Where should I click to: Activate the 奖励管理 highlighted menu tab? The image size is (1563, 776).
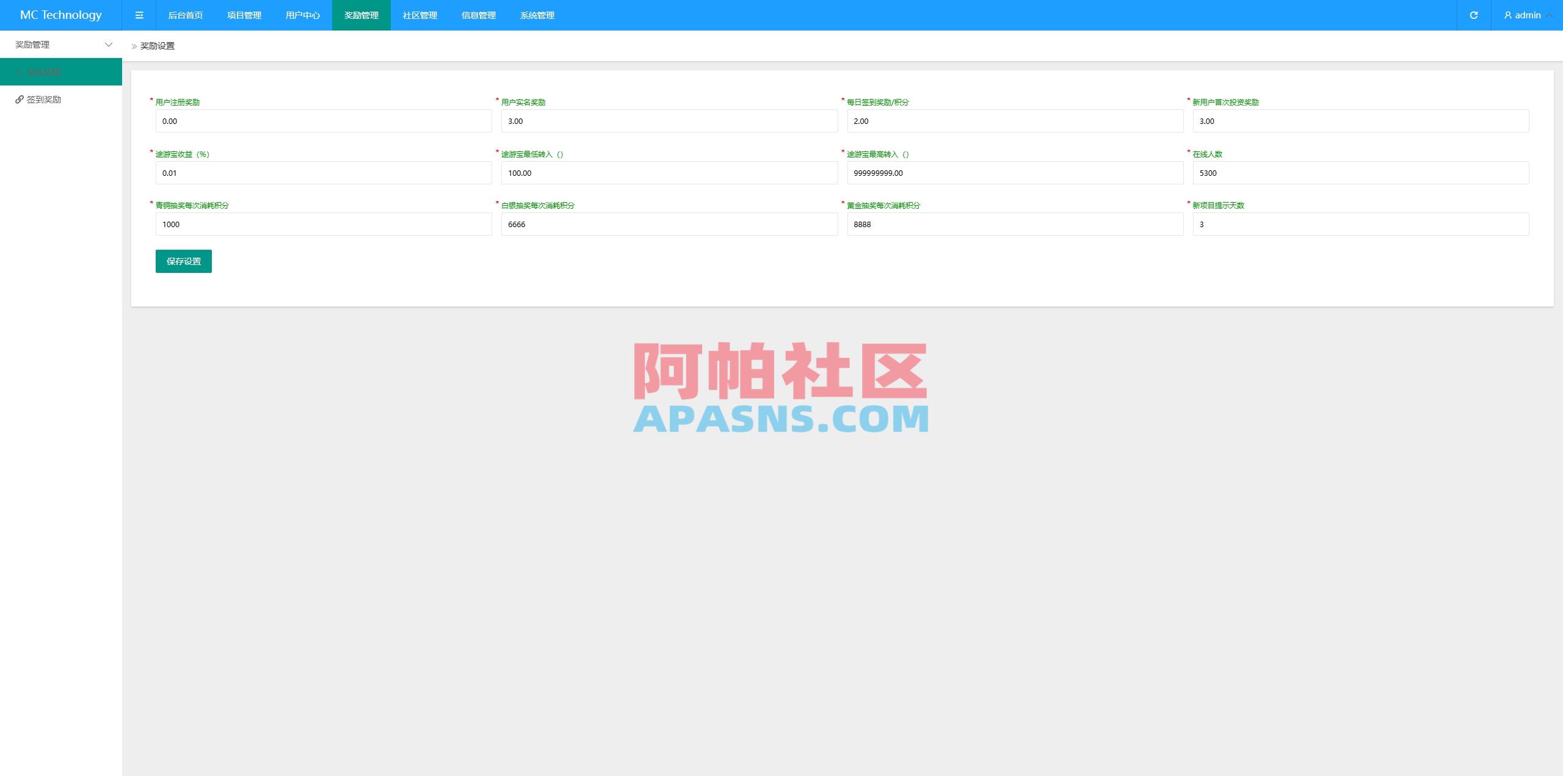[361, 15]
